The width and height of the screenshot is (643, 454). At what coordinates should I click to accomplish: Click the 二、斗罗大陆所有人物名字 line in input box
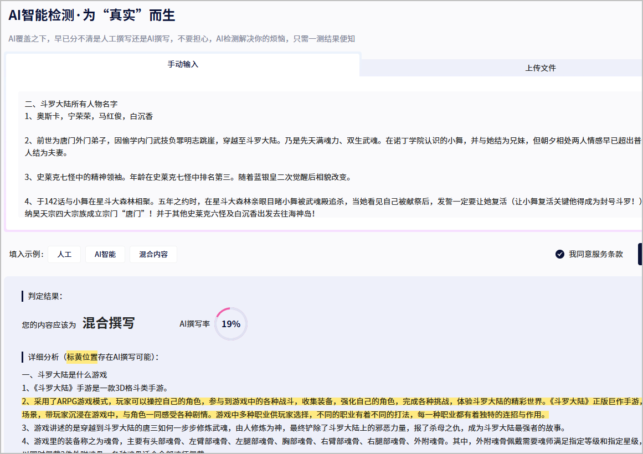(71, 104)
